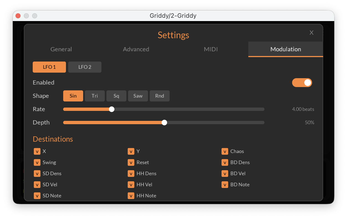347x219 pixels.
Task: Disable the Reset destination checkbox
Action: point(131,162)
